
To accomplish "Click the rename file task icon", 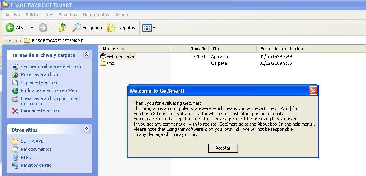I will pos(15,66).
